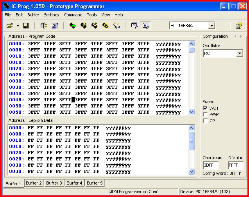This screenshot has height=197, width=249.
Task: Open the View menu
Action: click(x=106, y=15)
